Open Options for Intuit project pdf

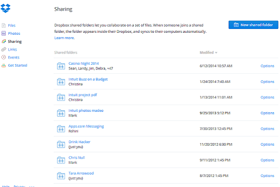click(x=267, y=97)
